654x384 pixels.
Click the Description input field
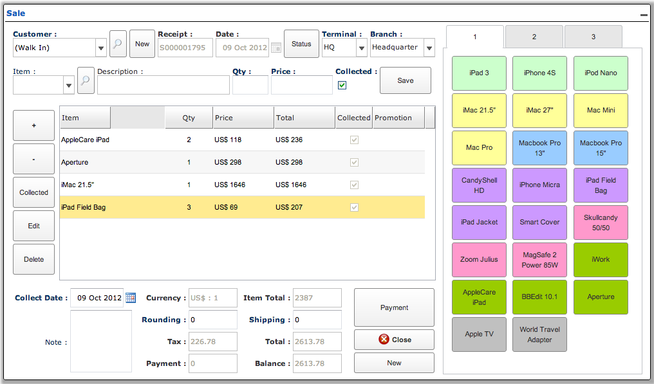163,85
